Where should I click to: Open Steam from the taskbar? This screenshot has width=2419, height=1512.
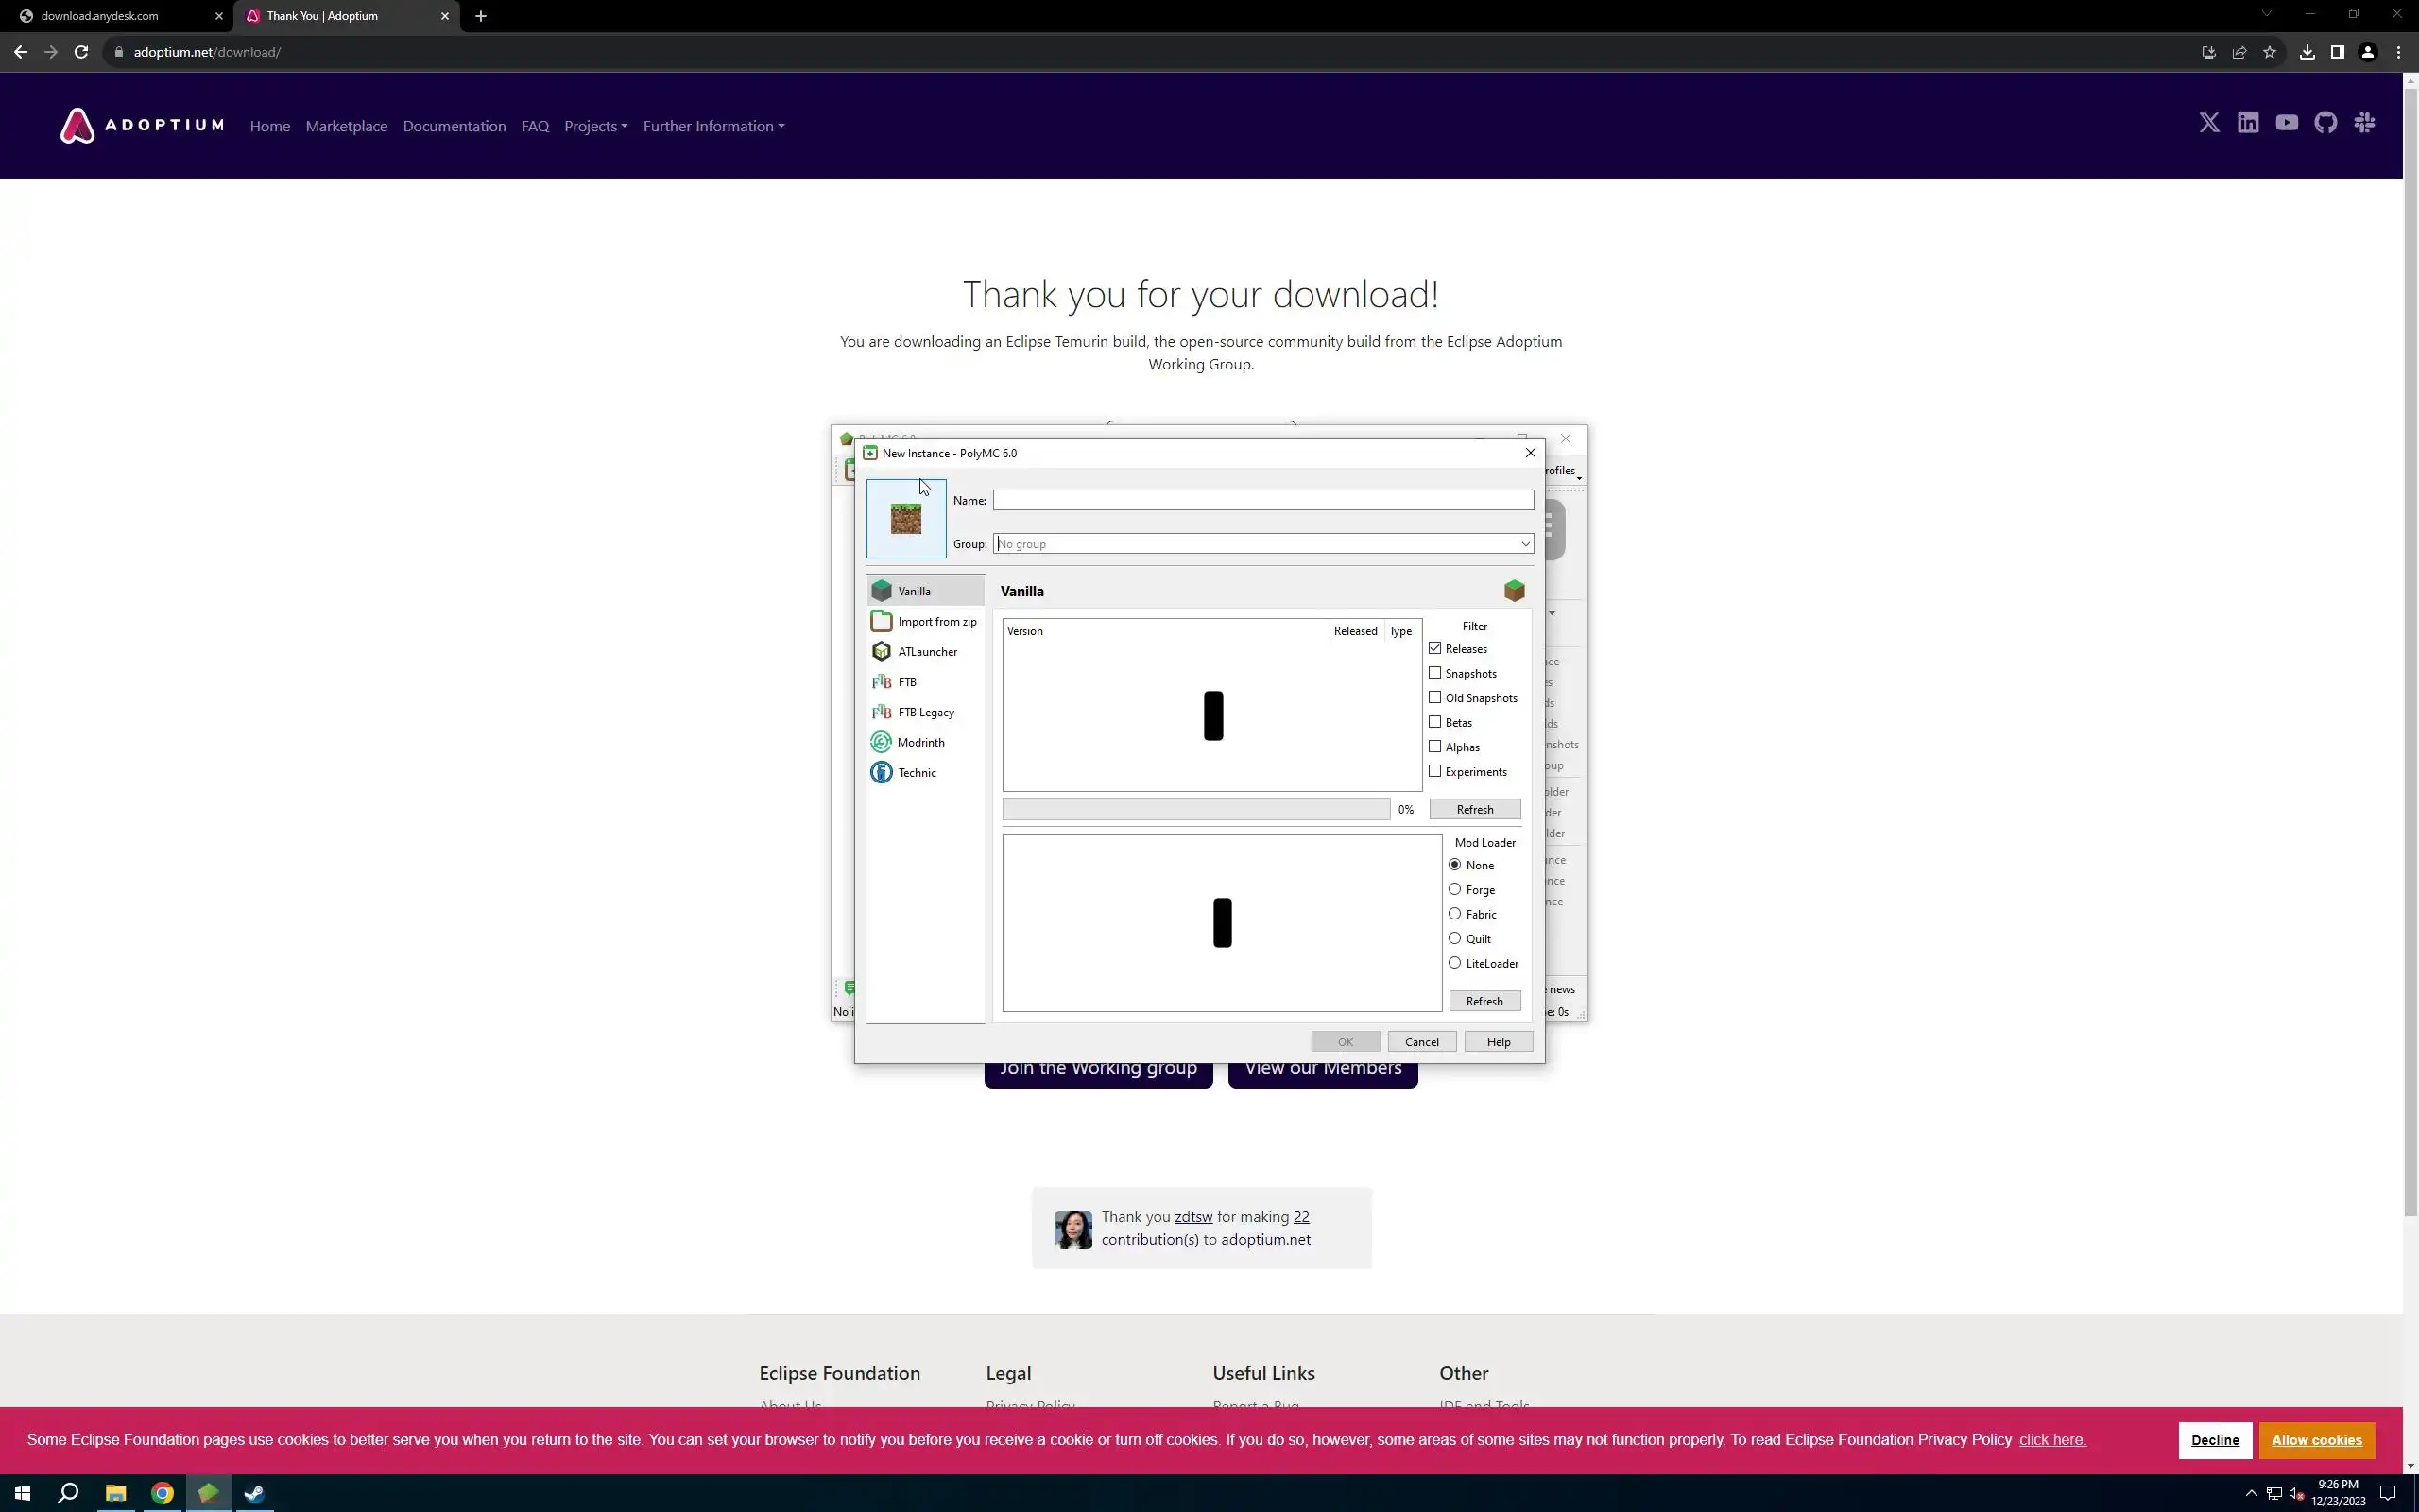point(254,1493)
